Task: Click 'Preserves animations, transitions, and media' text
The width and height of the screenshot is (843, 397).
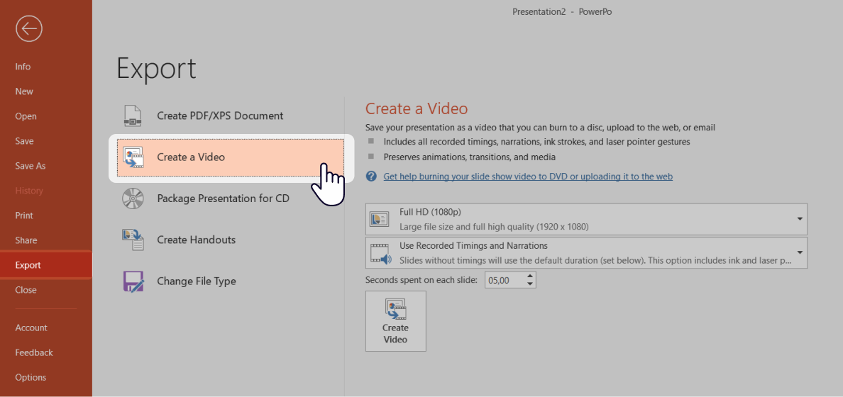Action: [x=469, y=157]
